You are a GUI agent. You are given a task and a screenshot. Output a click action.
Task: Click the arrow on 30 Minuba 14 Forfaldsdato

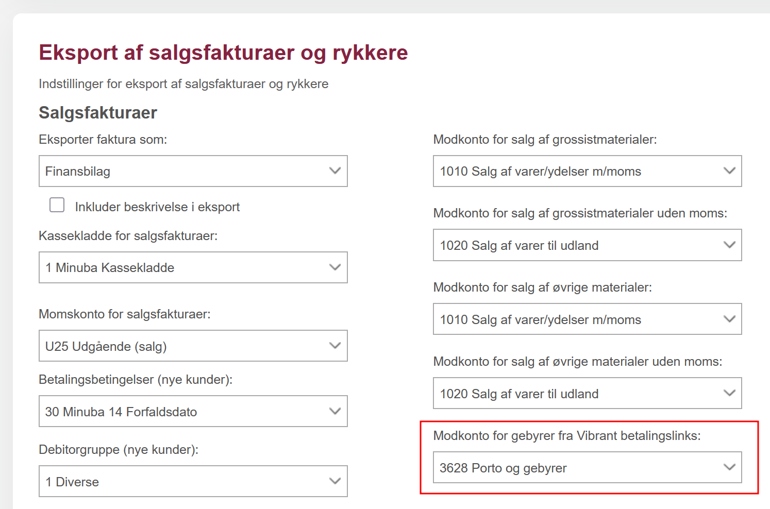[x=335, y=411]
